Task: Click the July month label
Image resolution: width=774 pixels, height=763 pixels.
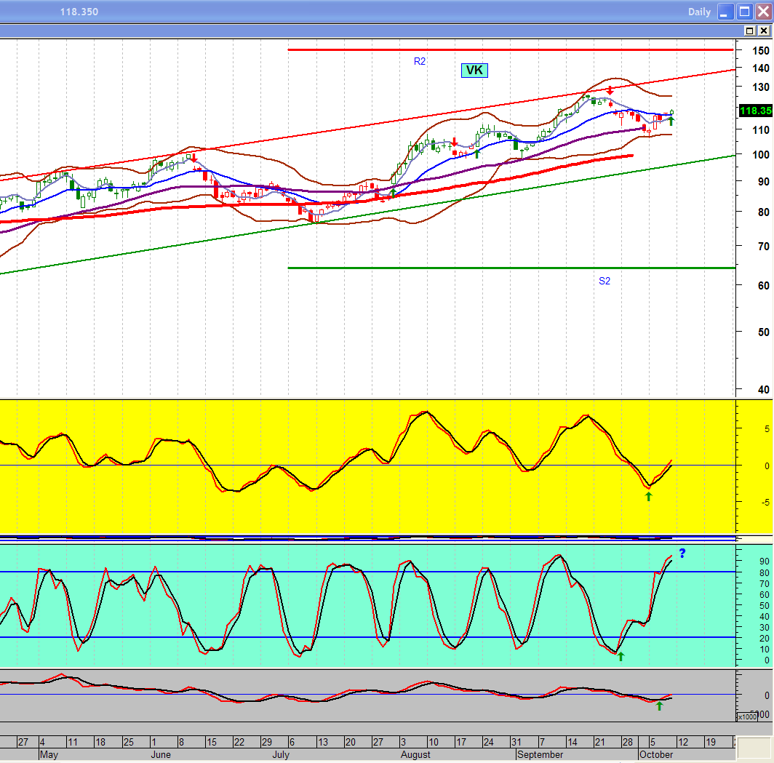Action: coord(281,754)
